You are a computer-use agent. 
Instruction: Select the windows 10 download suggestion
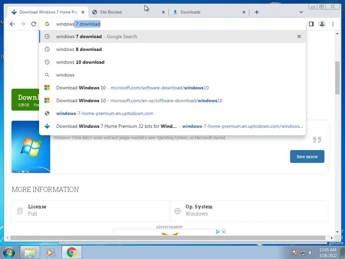tap(172, 62)
